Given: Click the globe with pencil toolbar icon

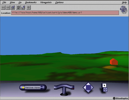Looking at the screenshot, I should (x=23, y=7).
